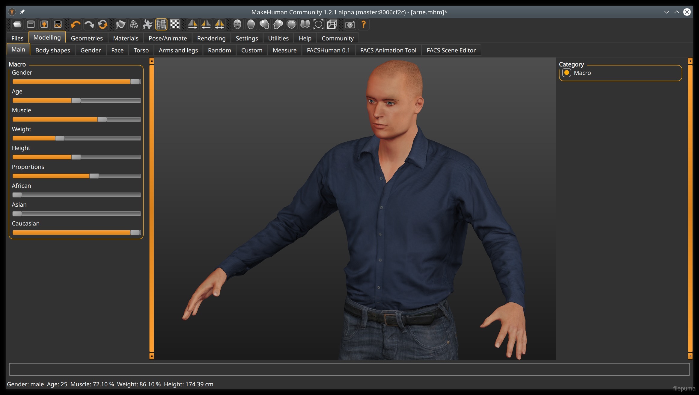Toggle the pose figure icon
The height and width of the screenshot is (395, 699).
[147, 25]
